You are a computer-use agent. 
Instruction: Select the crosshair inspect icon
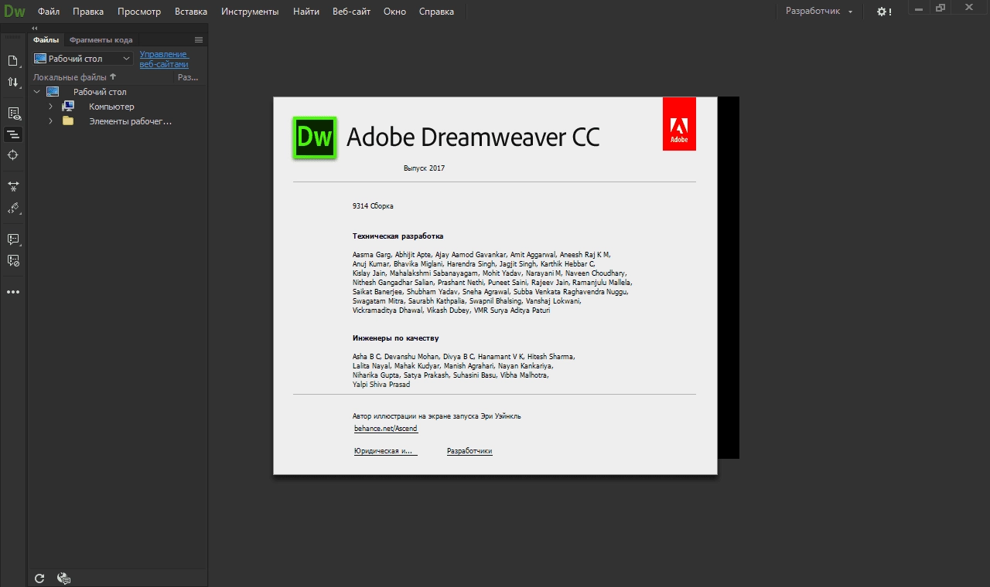click(12, 155)
